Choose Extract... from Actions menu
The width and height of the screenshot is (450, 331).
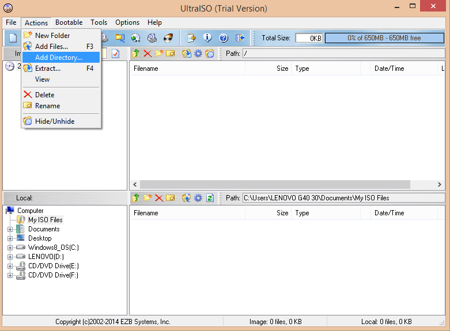coord(61,69)
